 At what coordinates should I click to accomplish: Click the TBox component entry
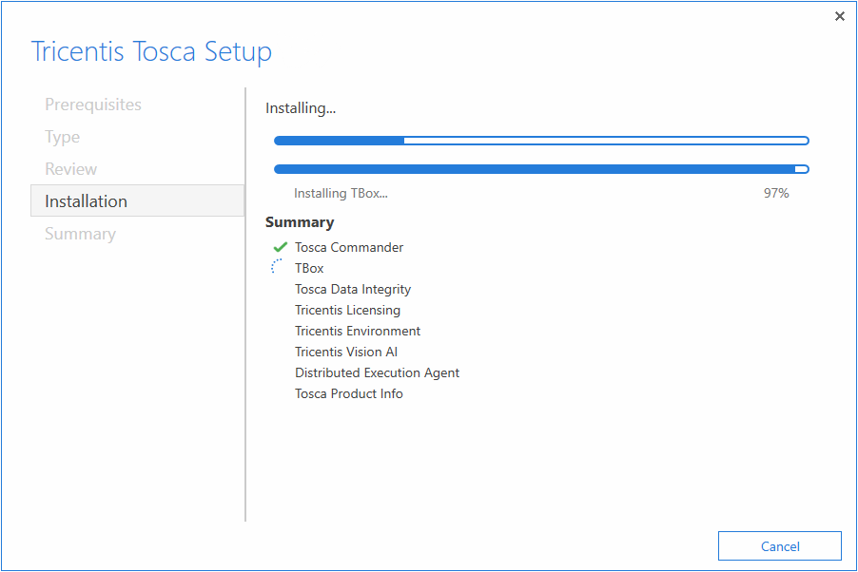pyautogui.click(x=309, y=268)
